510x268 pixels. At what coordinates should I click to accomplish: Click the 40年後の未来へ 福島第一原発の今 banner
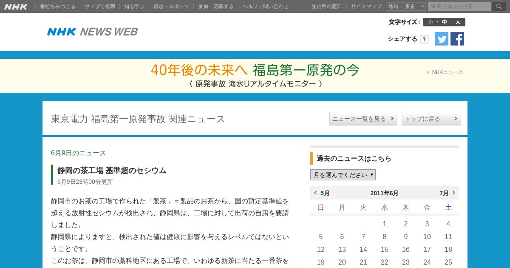255,70
